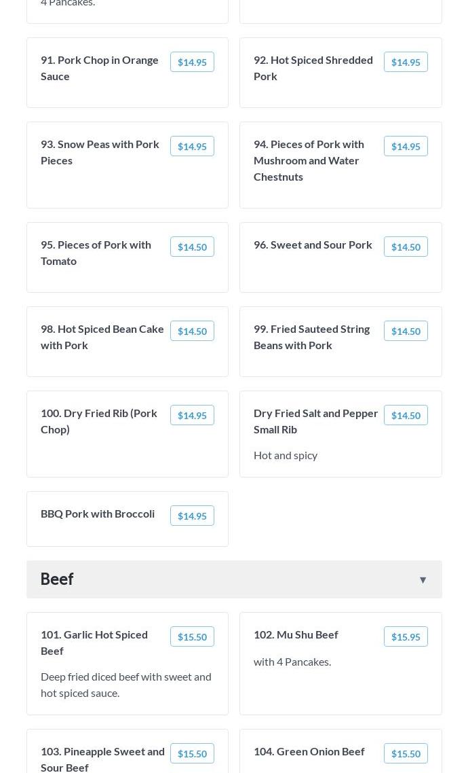The width and height of the screenshot is (468, 773).
Task: Click the Beef category header
Action: tap(57, 579)
